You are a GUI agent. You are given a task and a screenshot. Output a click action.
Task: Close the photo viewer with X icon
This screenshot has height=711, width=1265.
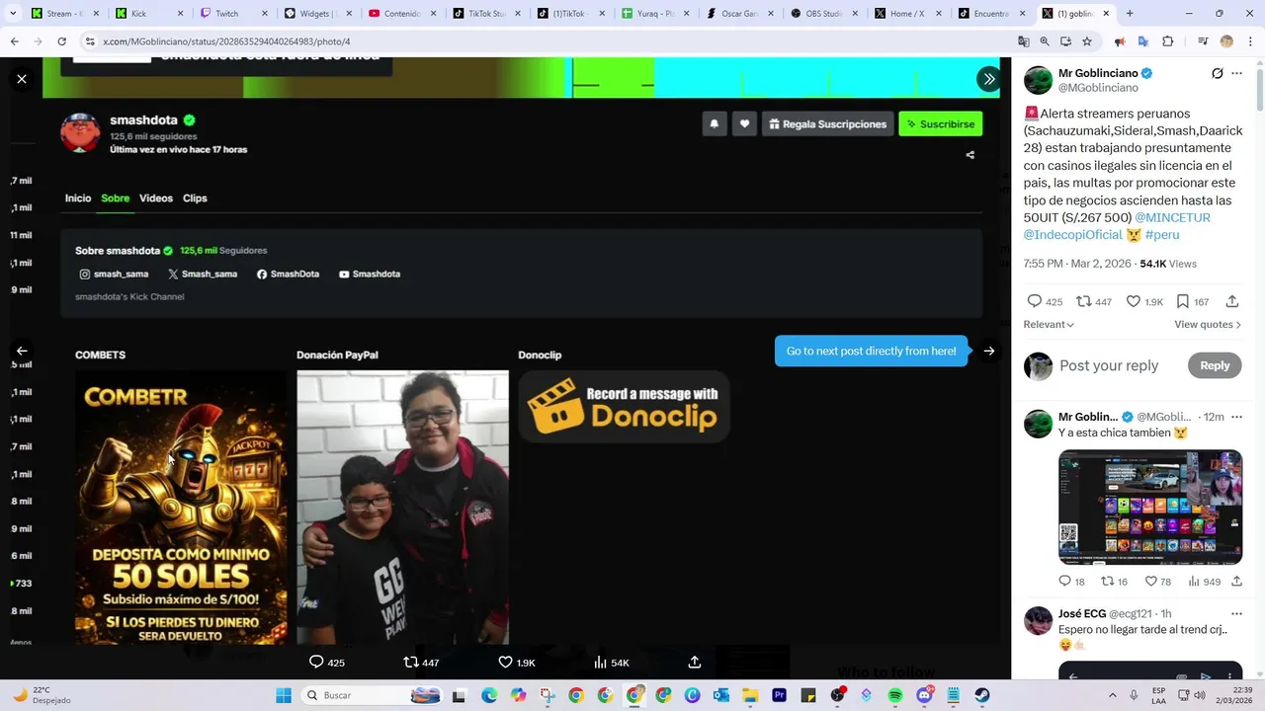(22, 79)
